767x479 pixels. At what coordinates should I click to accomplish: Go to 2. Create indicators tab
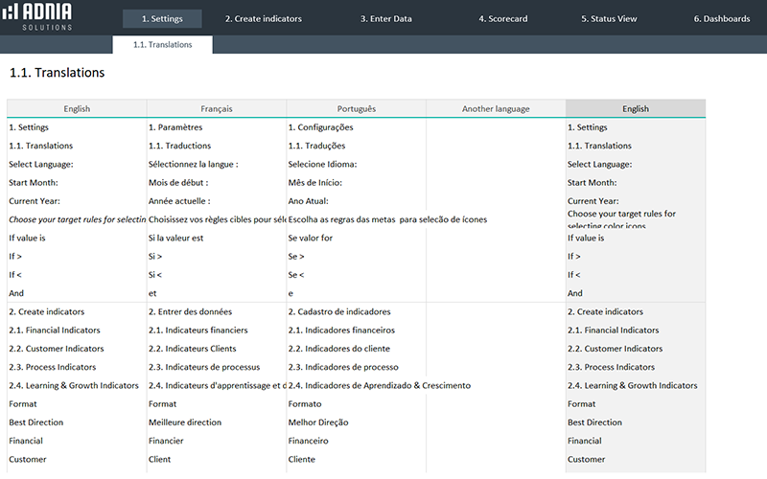click(x=264, y=18)
